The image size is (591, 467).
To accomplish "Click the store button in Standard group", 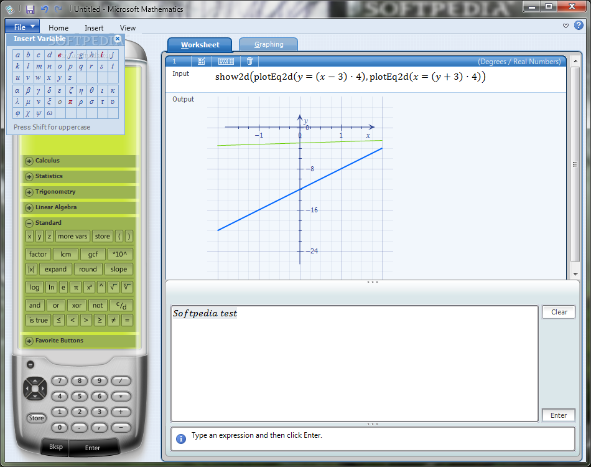I will (x=102, y=236).
